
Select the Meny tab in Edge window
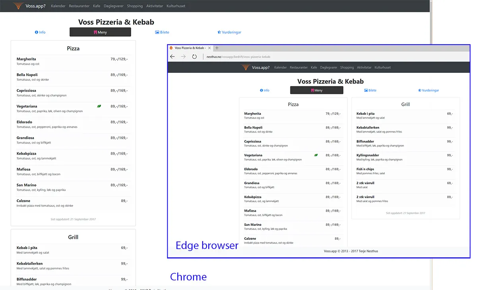[x=316, y=90]
